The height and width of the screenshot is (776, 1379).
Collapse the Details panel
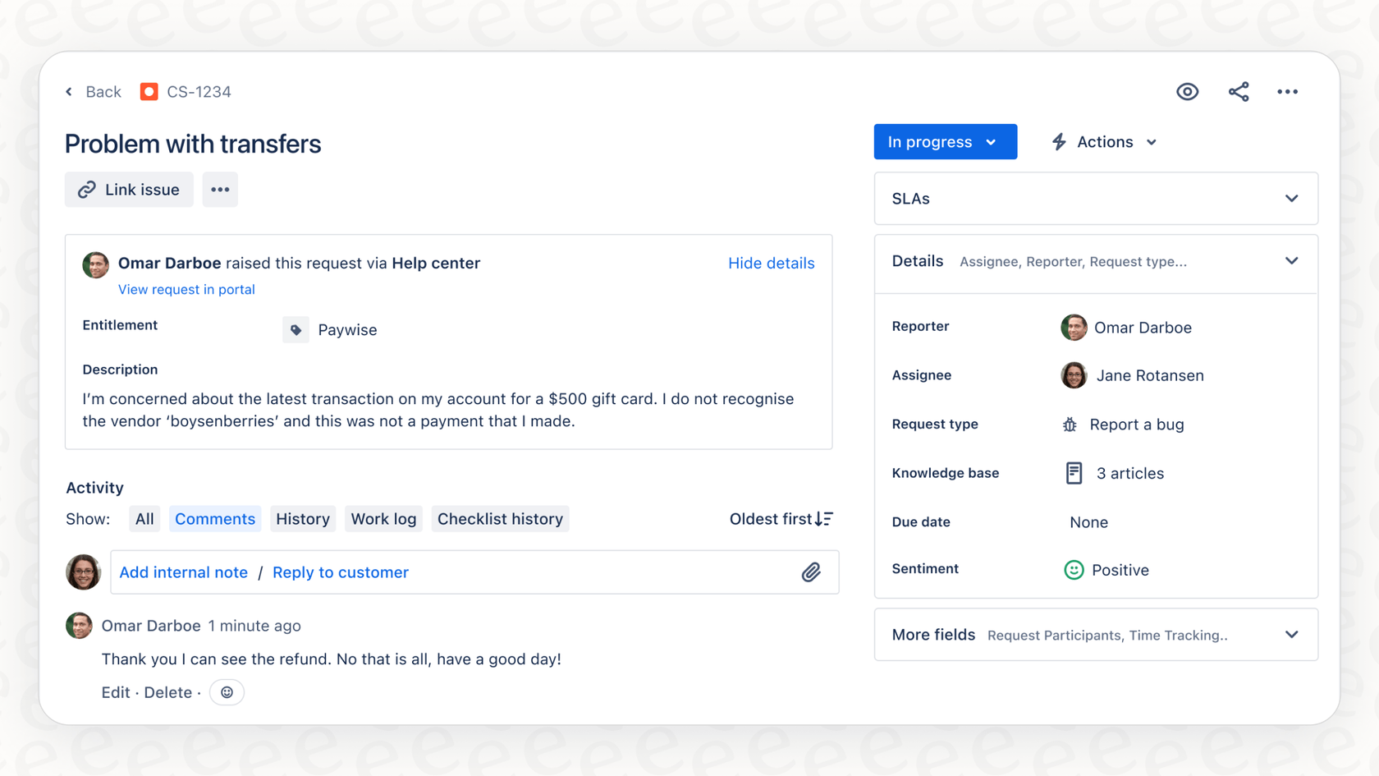point(1291,261)
